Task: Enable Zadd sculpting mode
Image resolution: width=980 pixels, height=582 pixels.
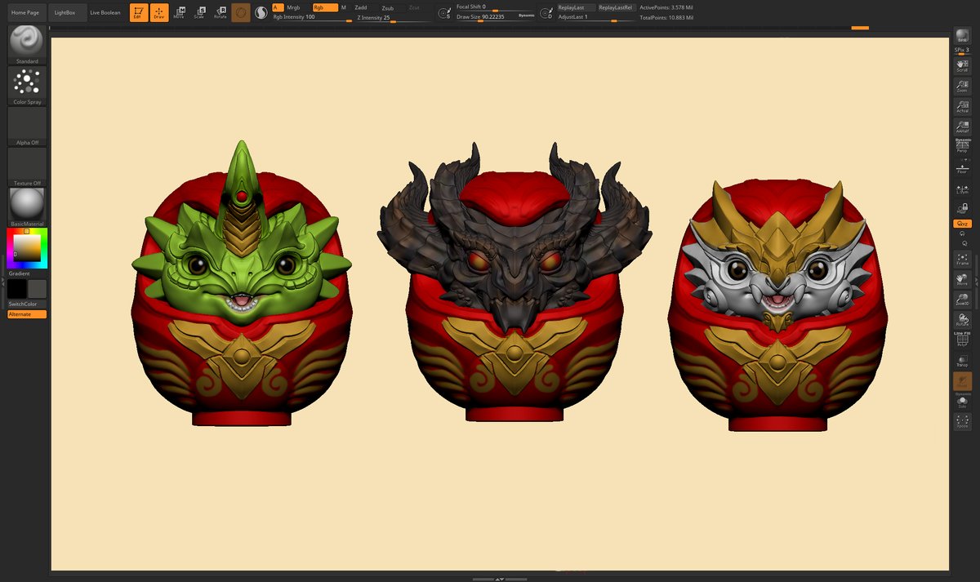Action: pos(361,7)
